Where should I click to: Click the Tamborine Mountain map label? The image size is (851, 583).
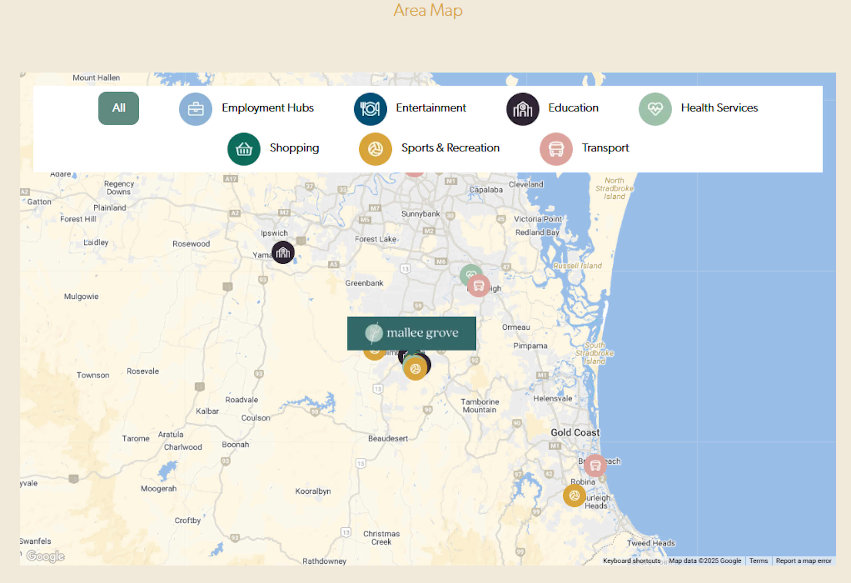click(480, 406)
